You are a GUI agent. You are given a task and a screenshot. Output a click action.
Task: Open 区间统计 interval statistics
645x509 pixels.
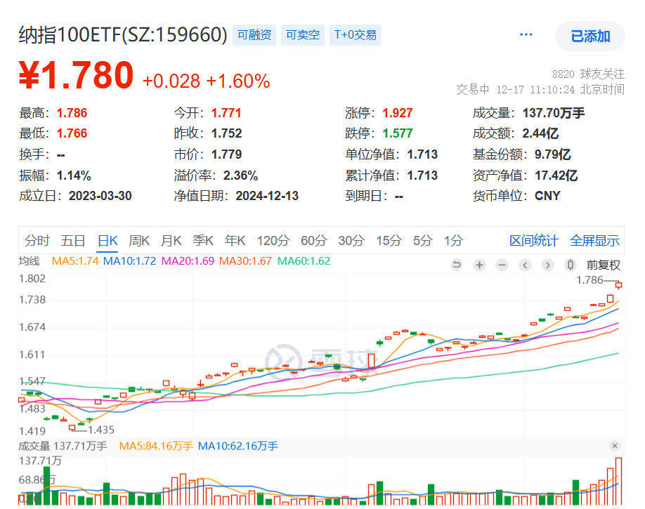pos(533,240)
